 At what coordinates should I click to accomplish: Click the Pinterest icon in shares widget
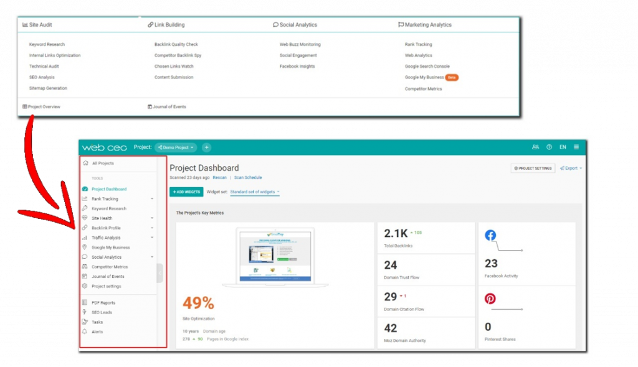coord(490,299)
